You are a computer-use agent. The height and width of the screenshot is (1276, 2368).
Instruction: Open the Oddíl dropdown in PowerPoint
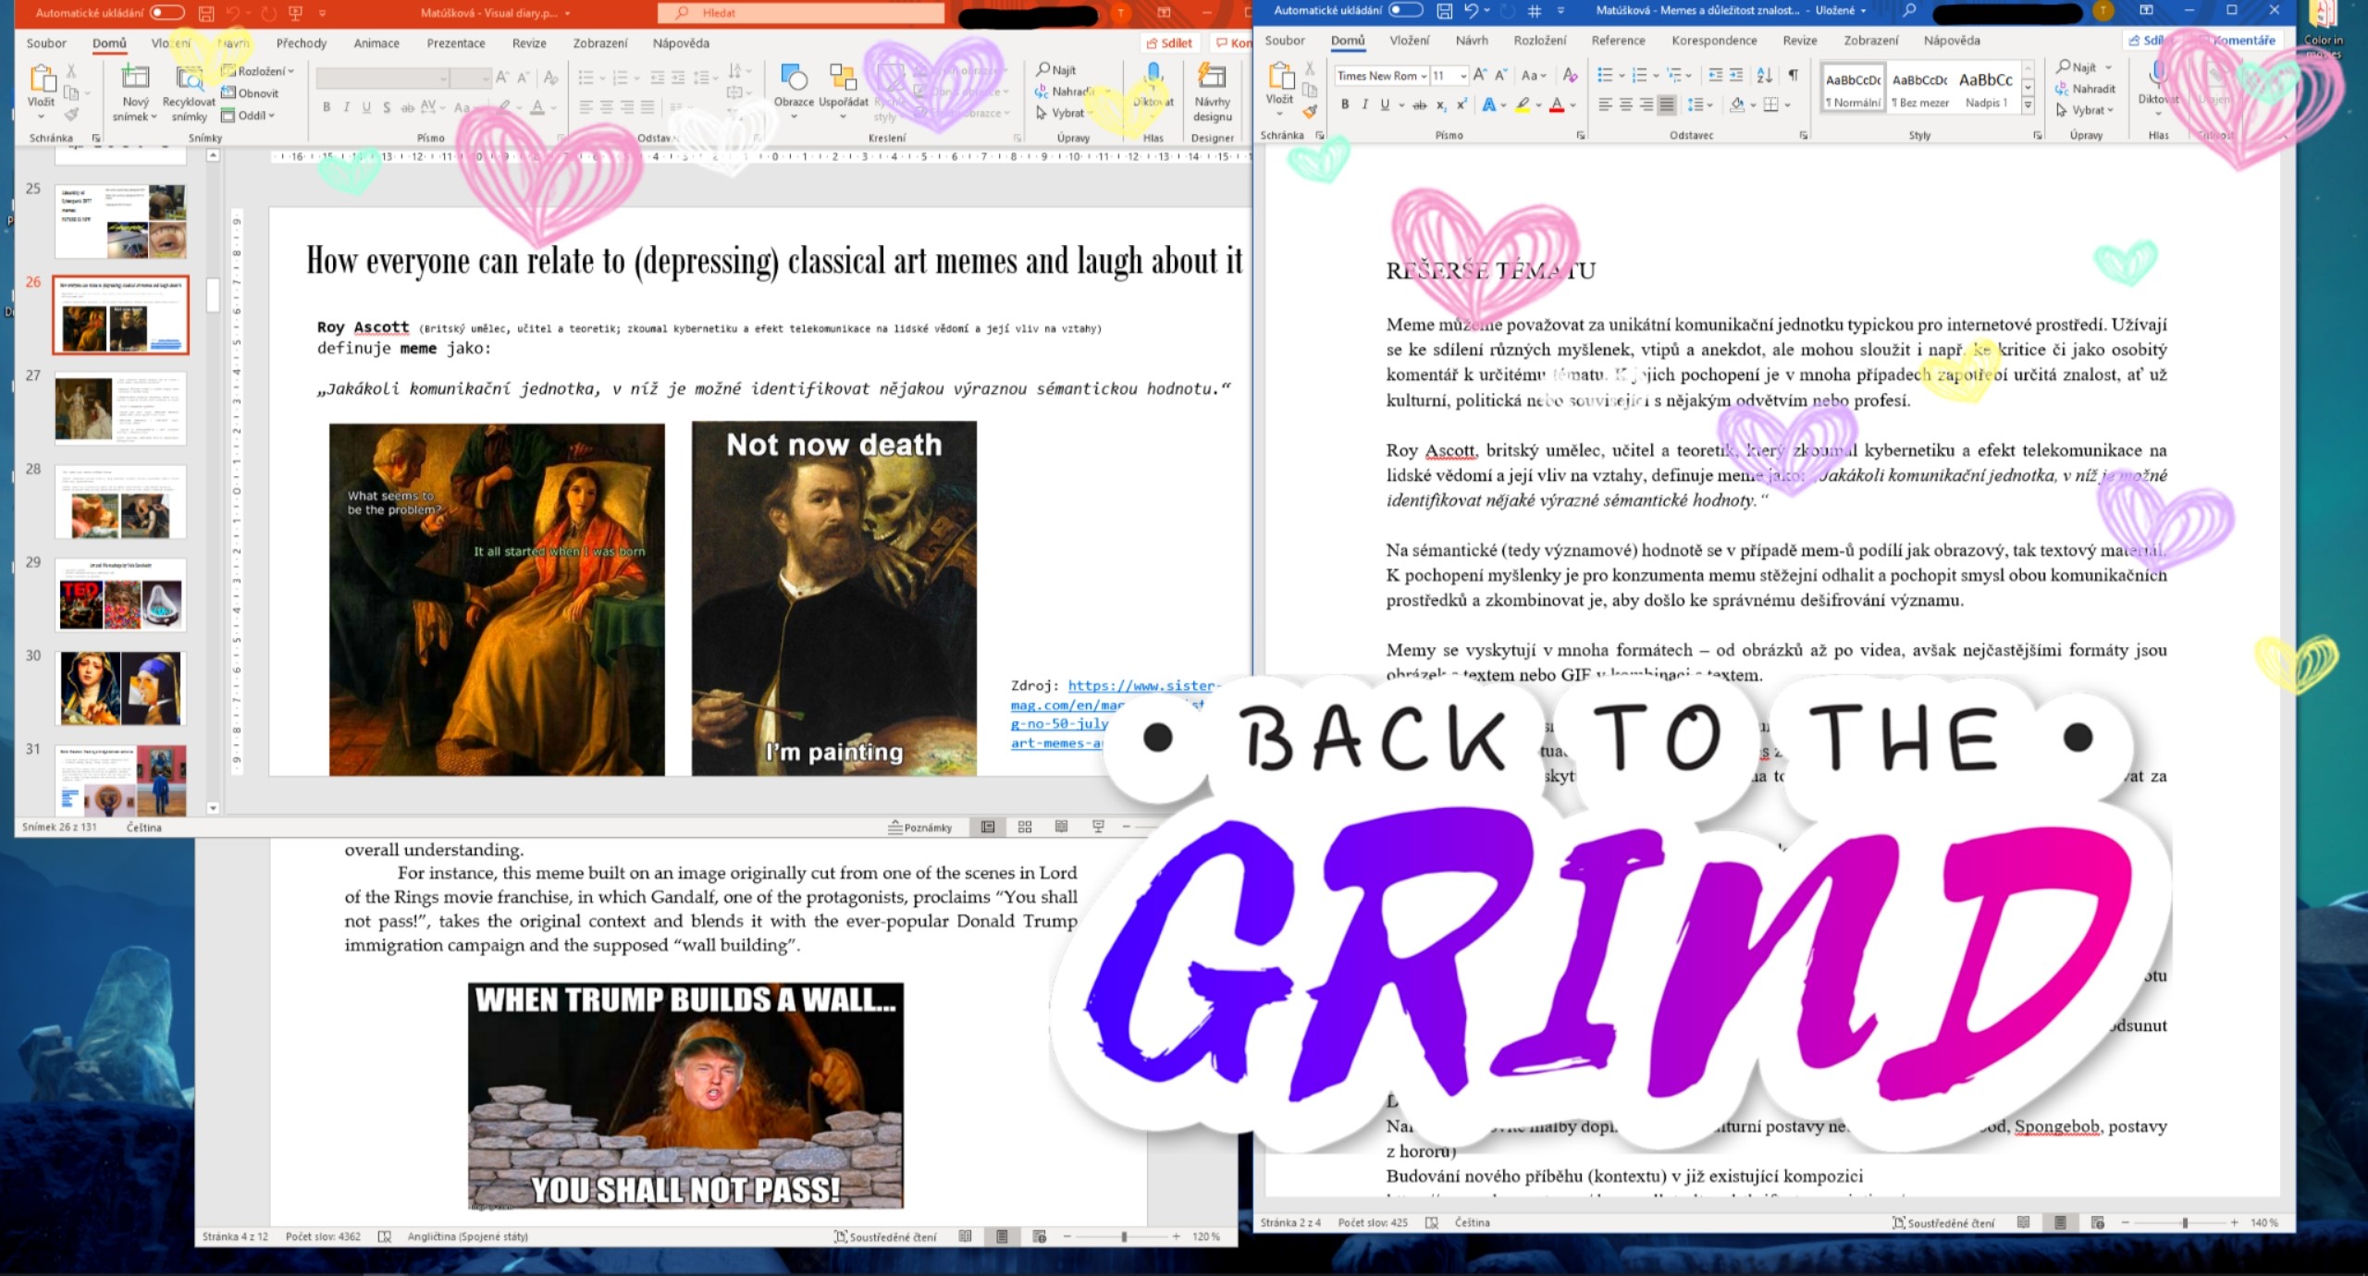coord(248,116)
